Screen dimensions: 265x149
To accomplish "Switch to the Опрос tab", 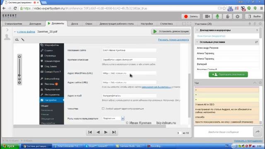I will [89, 24].
